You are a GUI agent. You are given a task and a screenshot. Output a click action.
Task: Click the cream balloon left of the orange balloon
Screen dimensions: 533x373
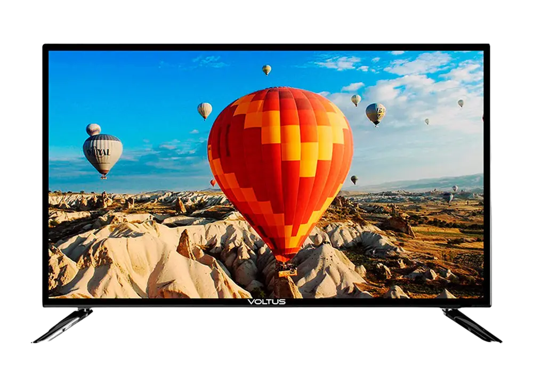click(x=204, y=110)
